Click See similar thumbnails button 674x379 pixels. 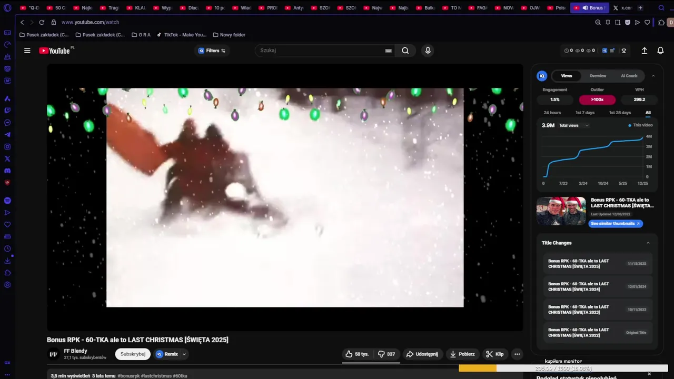(x=615, y=224)
